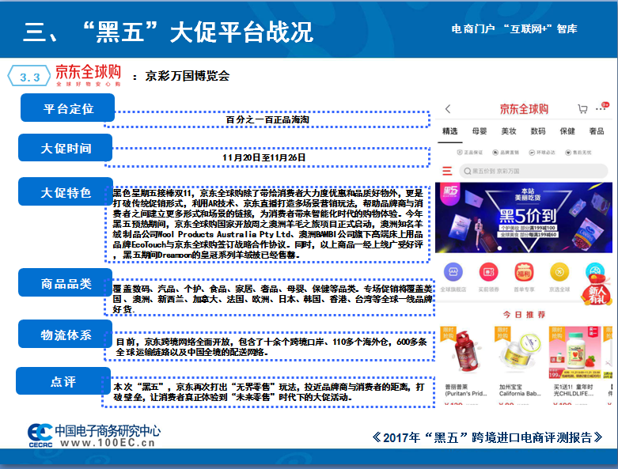Open the red hamburger category menu
This screenshot has width=618, height=469.
(x=447, y=171)
